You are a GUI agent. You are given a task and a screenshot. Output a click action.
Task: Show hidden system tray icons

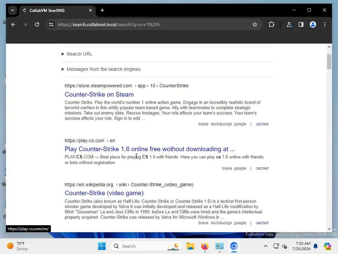[266, 246]
